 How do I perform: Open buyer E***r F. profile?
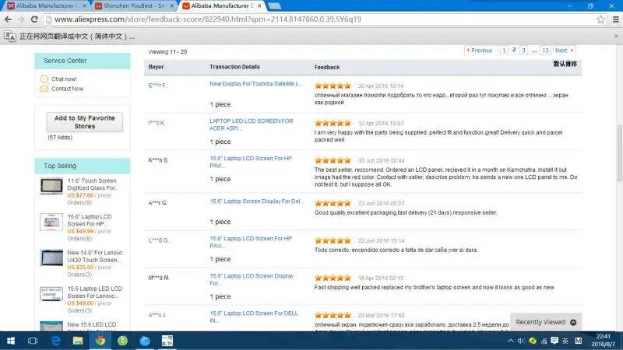(x=157, y=86)
